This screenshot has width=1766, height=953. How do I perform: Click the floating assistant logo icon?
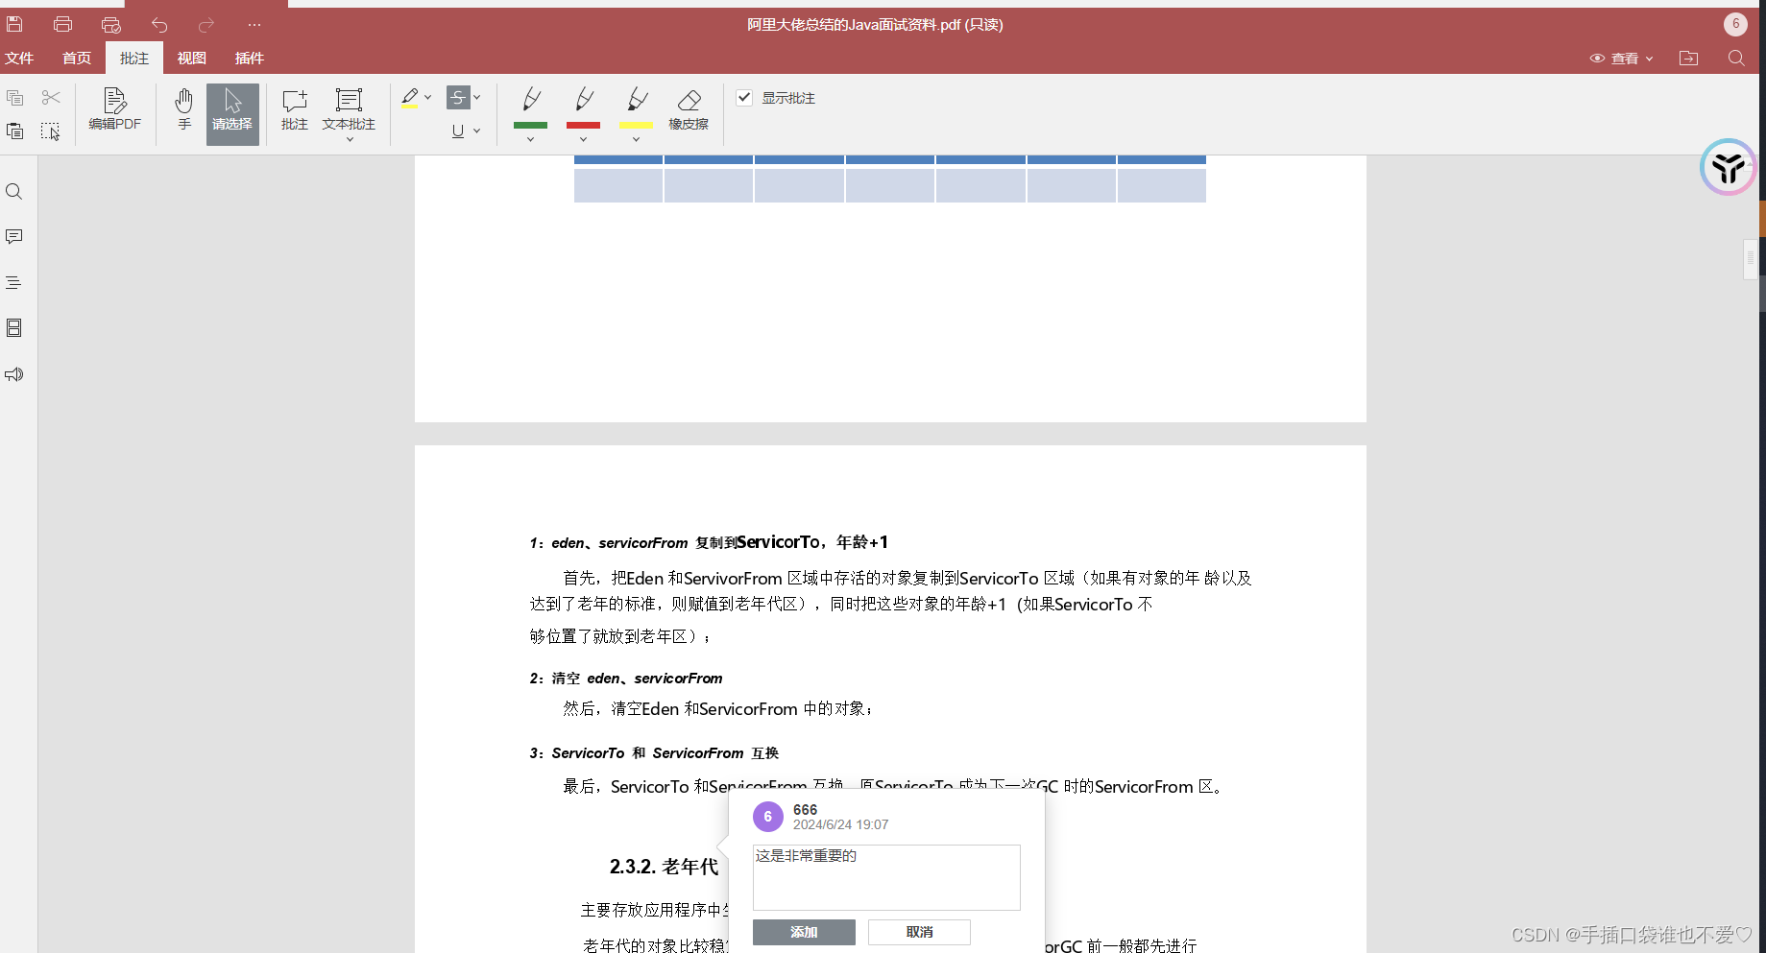(1728, 167)
